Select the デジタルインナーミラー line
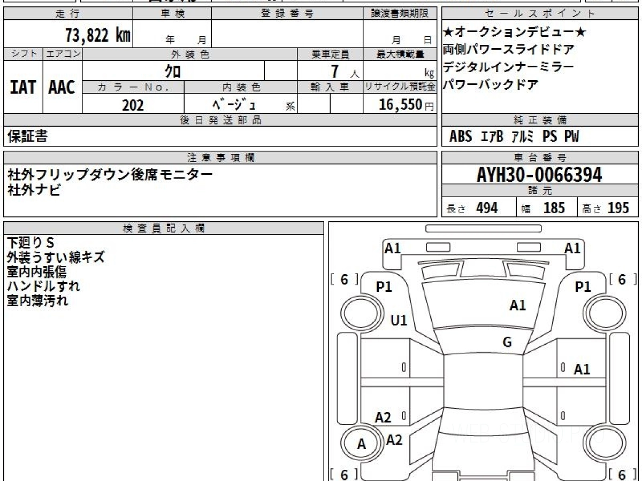 pyautogui.click(x=508, y=67)
